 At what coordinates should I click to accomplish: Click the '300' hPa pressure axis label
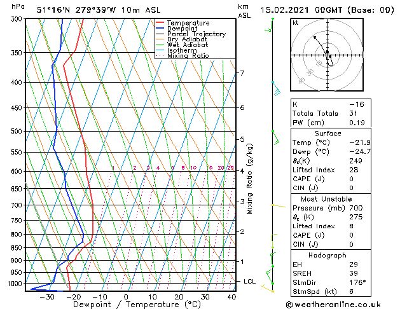(x=18, y=19)
